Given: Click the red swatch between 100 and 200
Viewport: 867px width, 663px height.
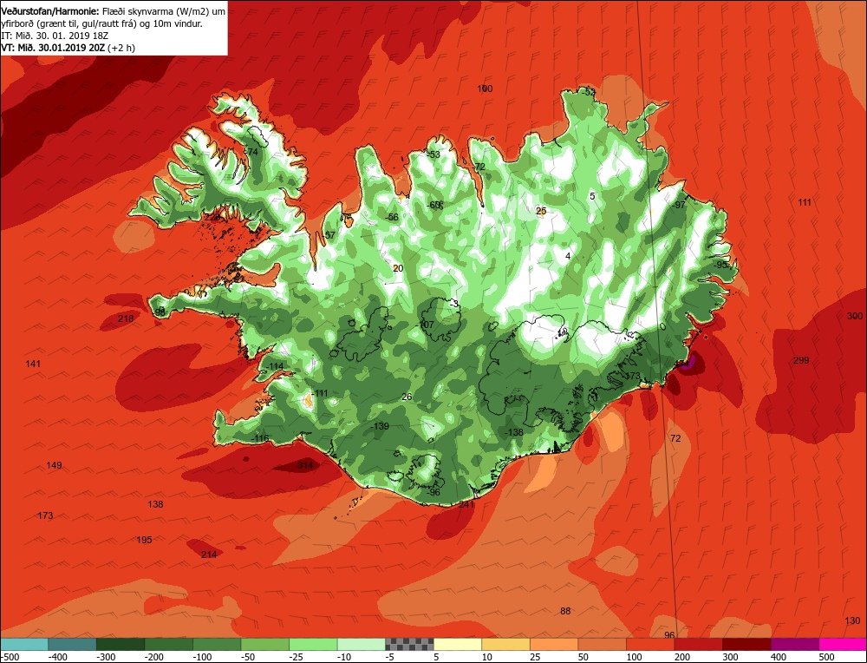Looking at the screenshot, I should (650, 644).
